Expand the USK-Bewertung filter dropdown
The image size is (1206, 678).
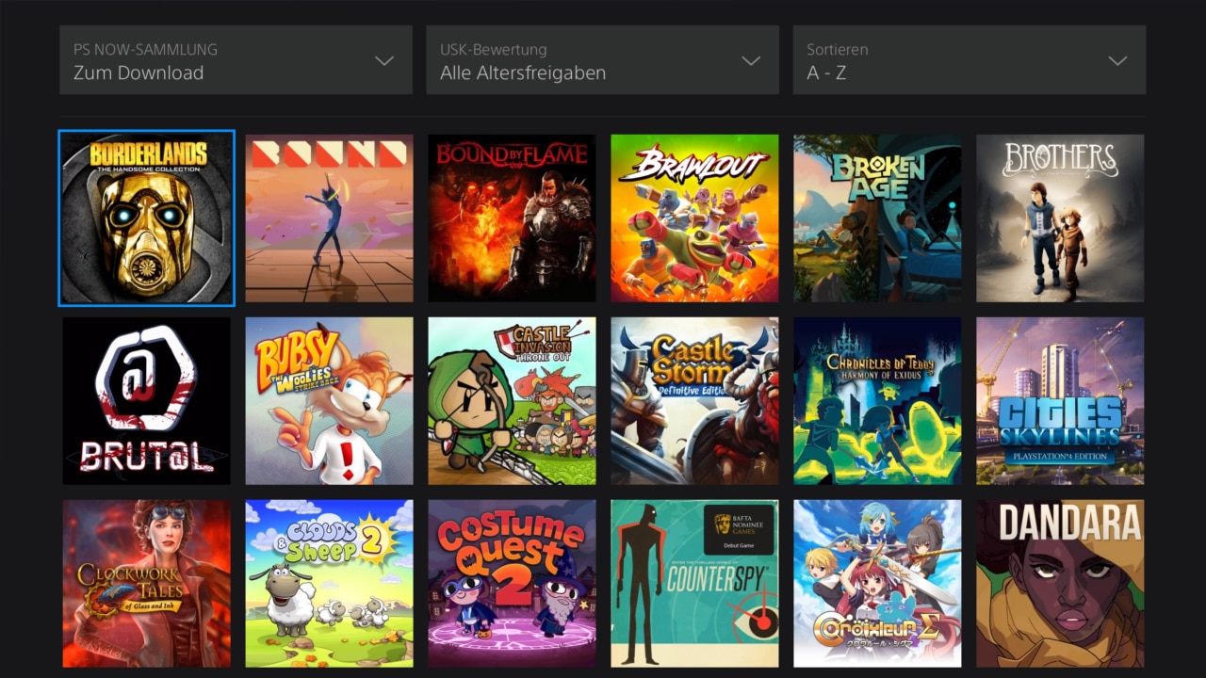(602, 60)
